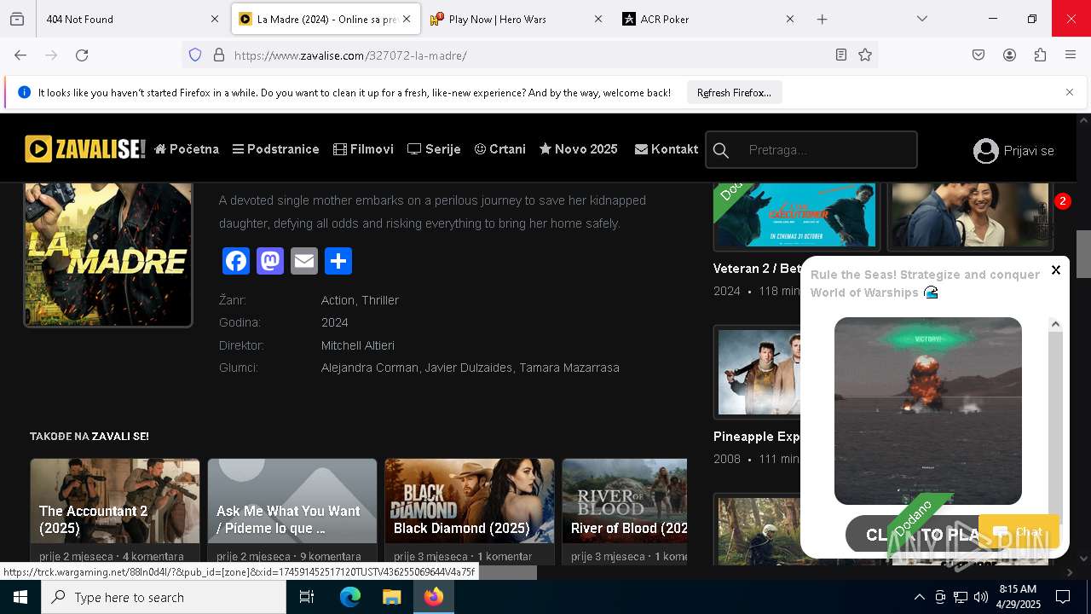Dismiss the Firefox refresh notification bar

click(x=1070, y=92)
